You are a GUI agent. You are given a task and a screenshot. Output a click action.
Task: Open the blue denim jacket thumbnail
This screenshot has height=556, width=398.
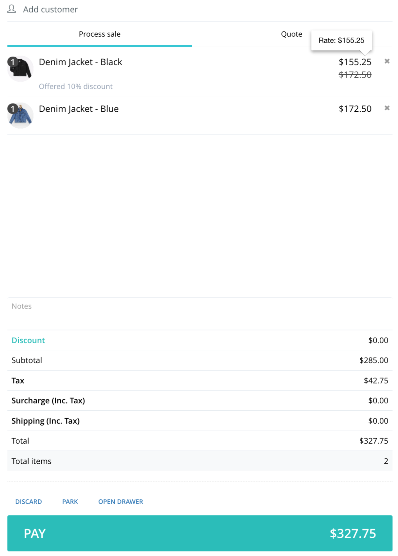[21, 115]
